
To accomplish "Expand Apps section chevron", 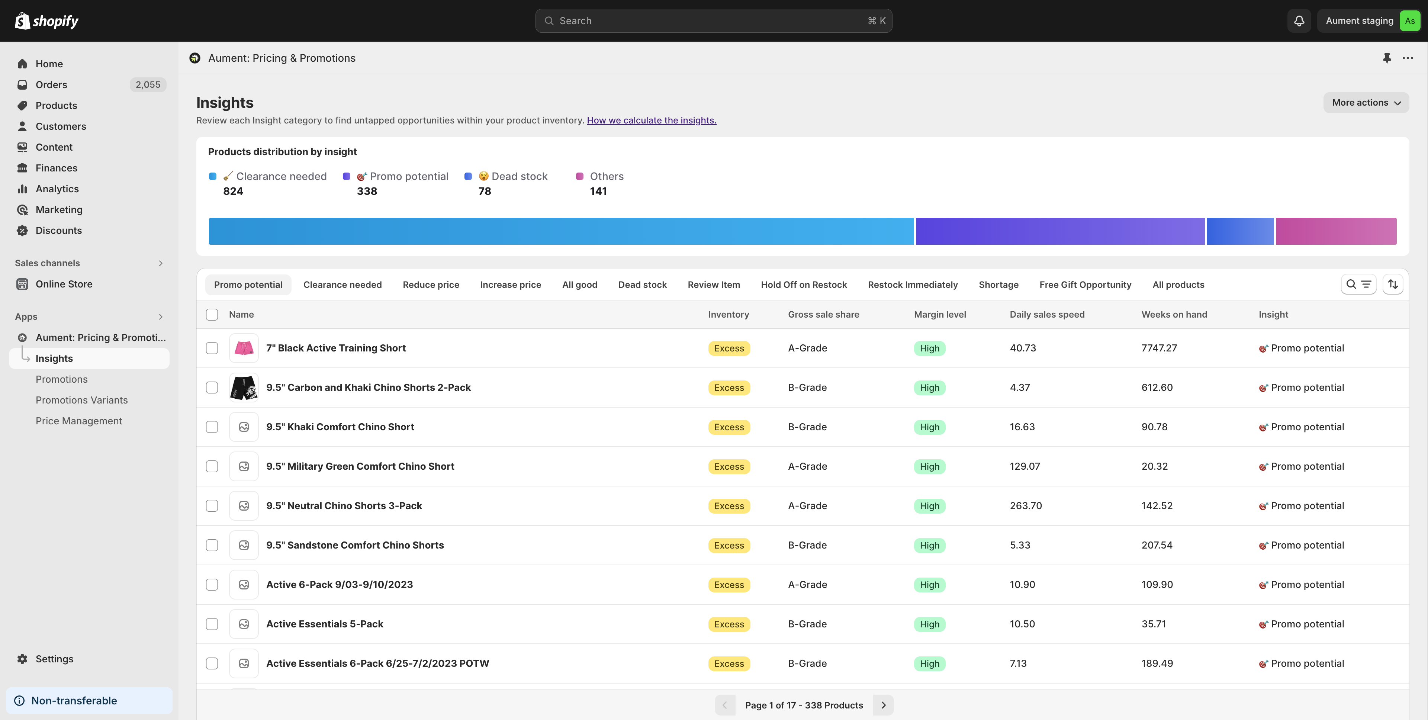I will point(161,316).
